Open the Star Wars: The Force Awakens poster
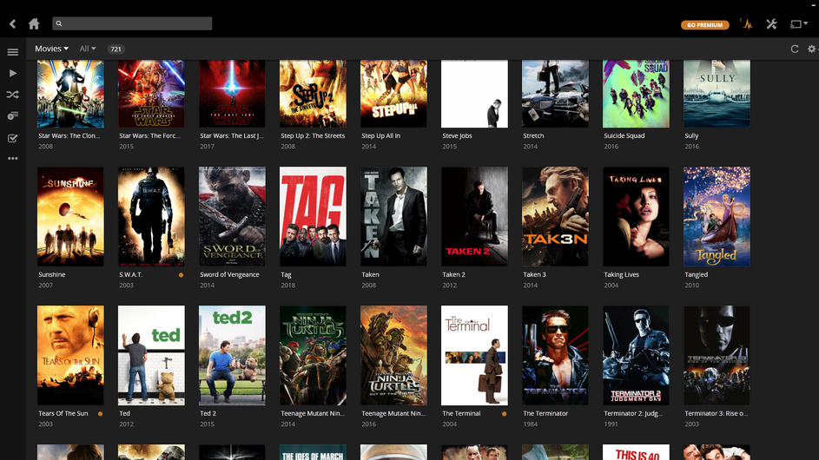The width and height of the screenshot is (819, 460). tap(151, 94)
